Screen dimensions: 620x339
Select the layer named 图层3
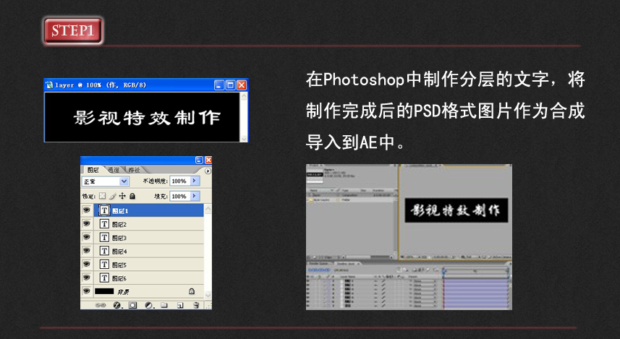point(119,238)
